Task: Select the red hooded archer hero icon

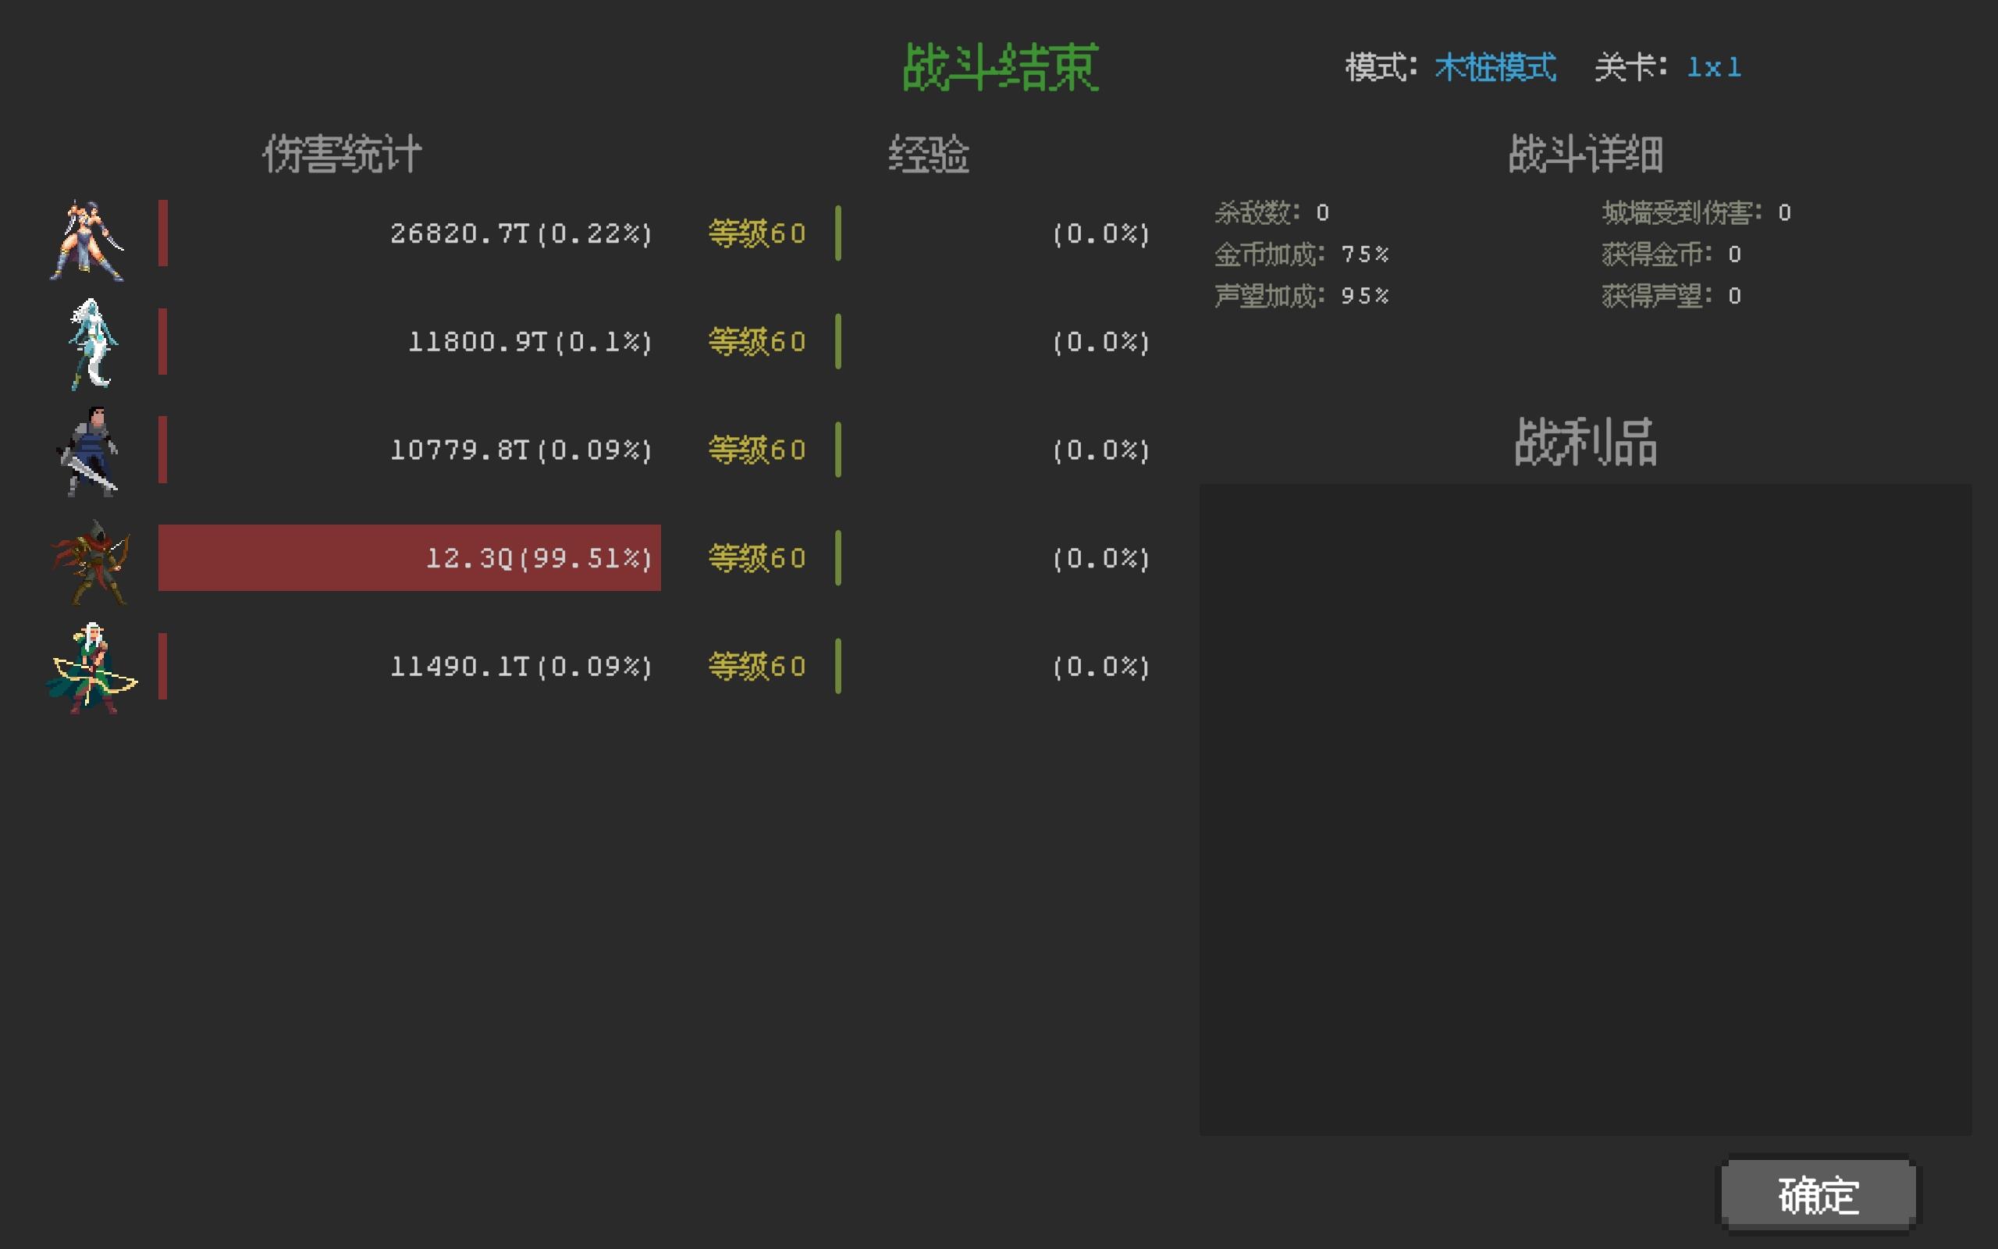Action: [x=91, y=562]
